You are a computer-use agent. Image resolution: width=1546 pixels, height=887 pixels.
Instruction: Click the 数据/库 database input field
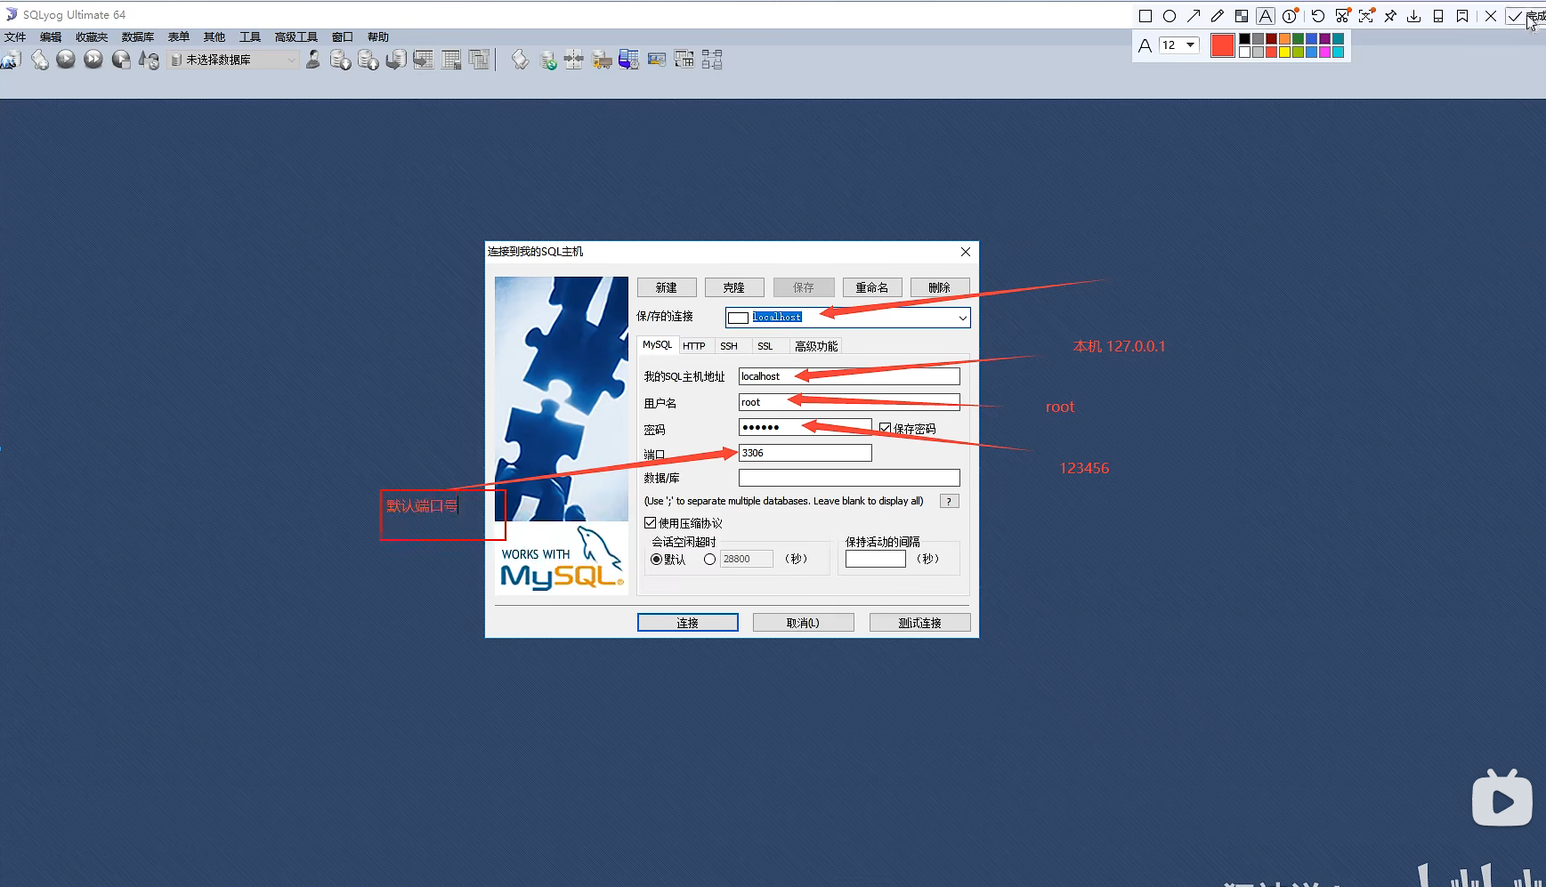(849, 478)
